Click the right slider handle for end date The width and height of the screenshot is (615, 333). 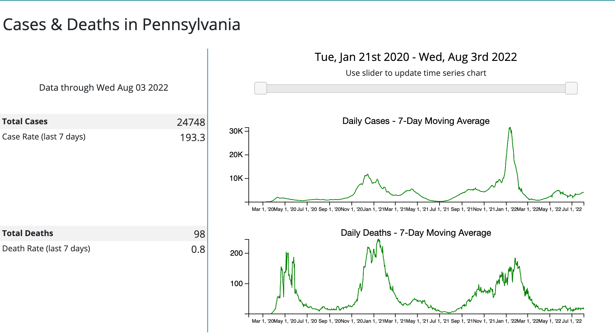point(571,88)
